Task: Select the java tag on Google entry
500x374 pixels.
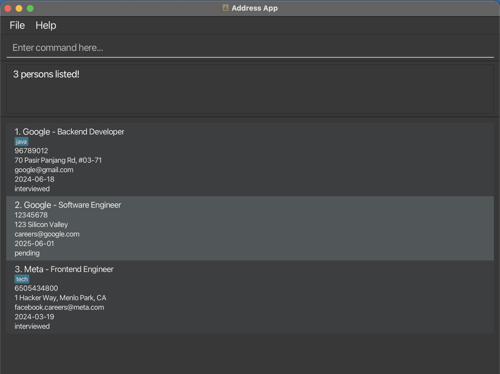Action: [x=21, y=142]
